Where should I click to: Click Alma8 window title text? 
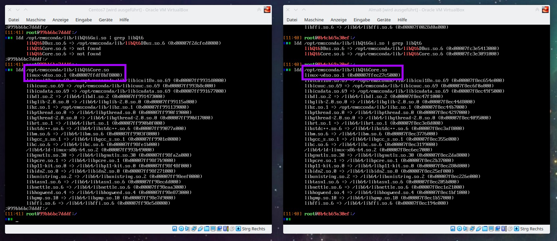tap(417, 10)
